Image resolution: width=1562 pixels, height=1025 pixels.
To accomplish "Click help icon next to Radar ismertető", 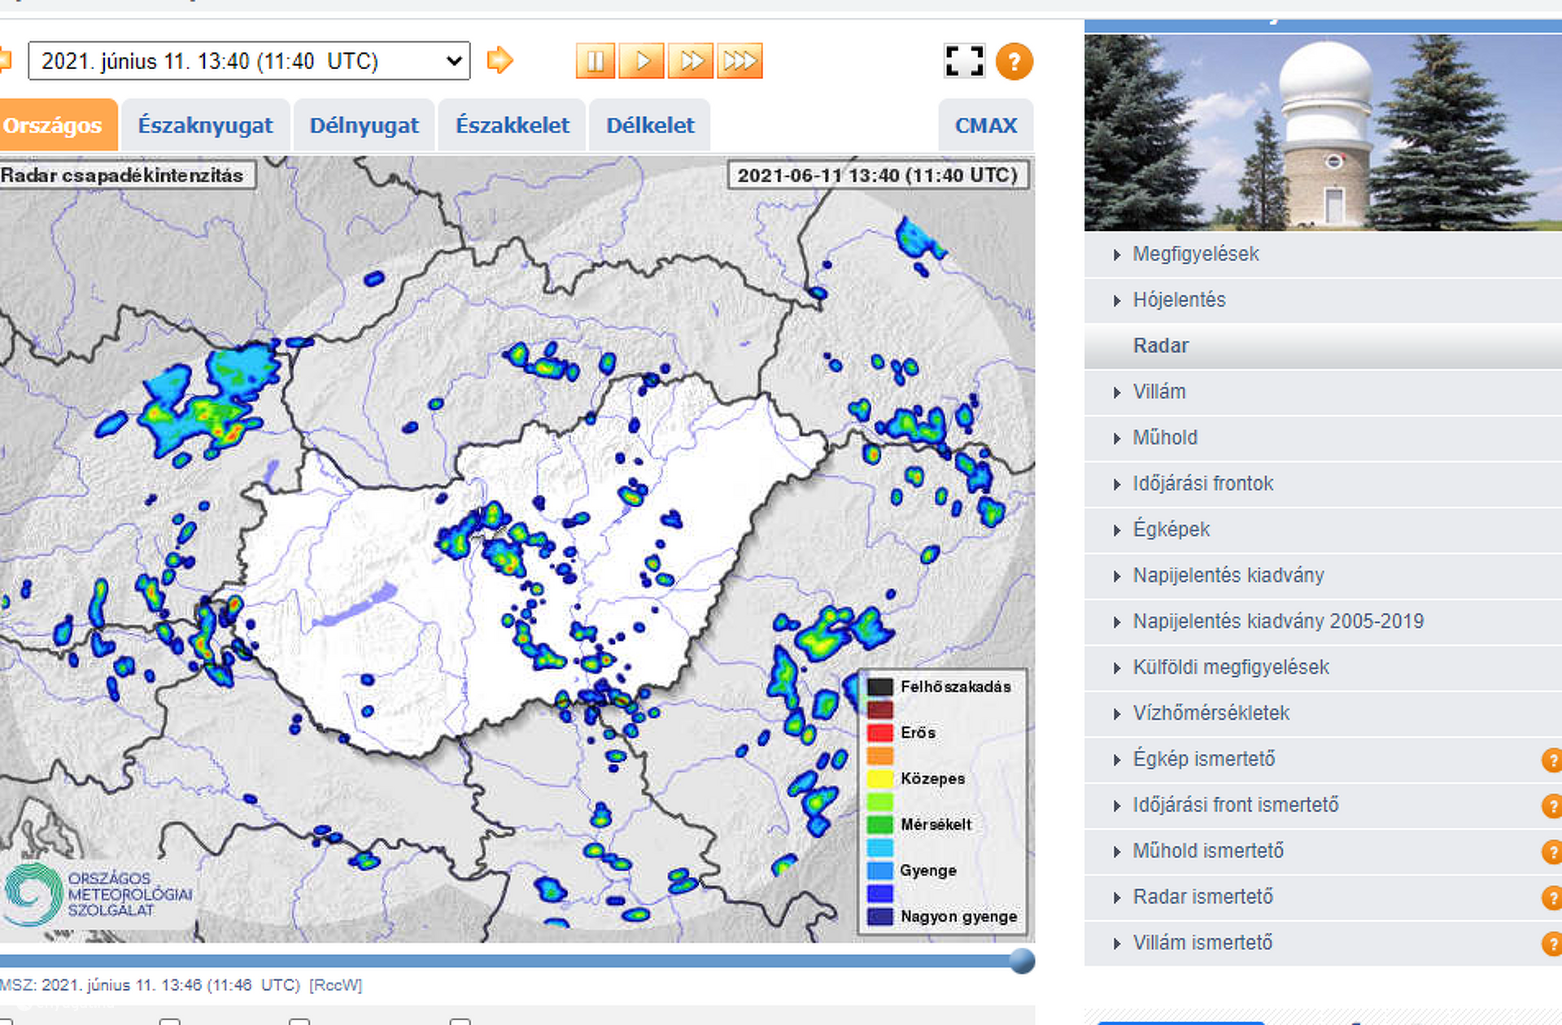I will [x=1552, y=898].
